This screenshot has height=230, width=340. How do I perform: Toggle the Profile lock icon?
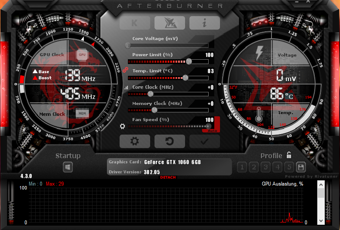click(x=289, y=155)
